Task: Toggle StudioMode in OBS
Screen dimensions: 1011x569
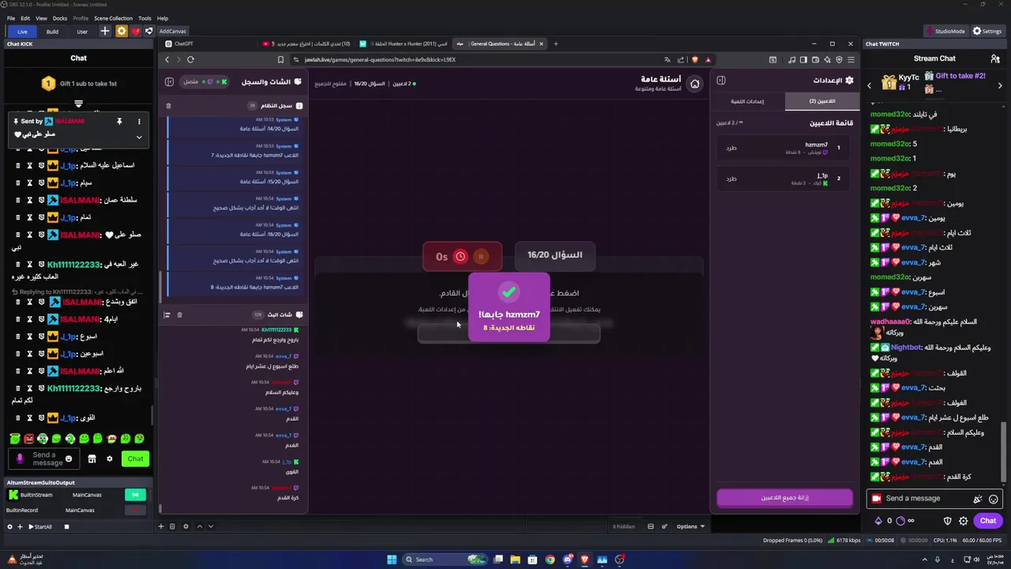Action: point(945,32)
